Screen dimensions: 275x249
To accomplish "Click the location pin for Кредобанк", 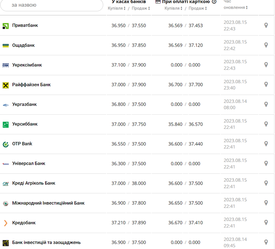I will pos(266,223).
